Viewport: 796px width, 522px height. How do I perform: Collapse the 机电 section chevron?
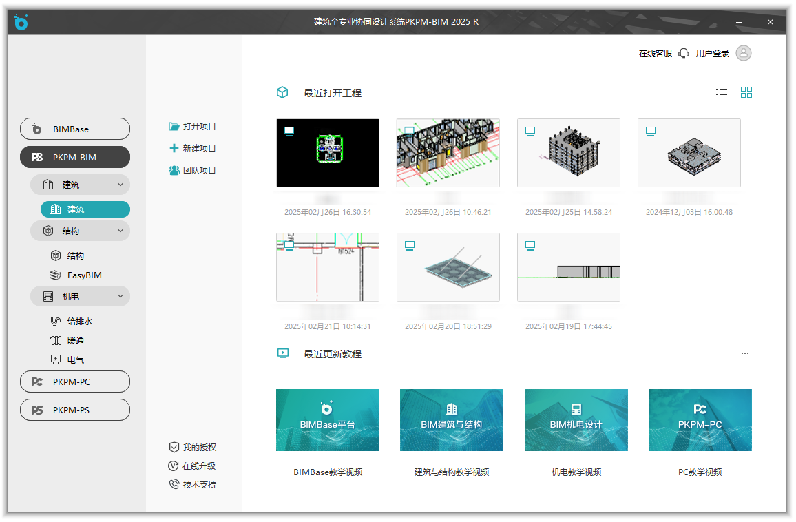(x=121, y=296)
